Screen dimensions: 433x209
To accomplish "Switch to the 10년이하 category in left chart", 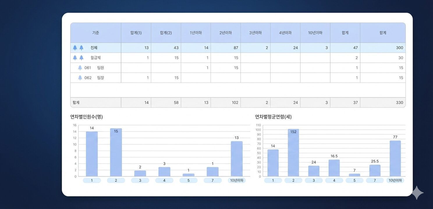I will [237, 180].
